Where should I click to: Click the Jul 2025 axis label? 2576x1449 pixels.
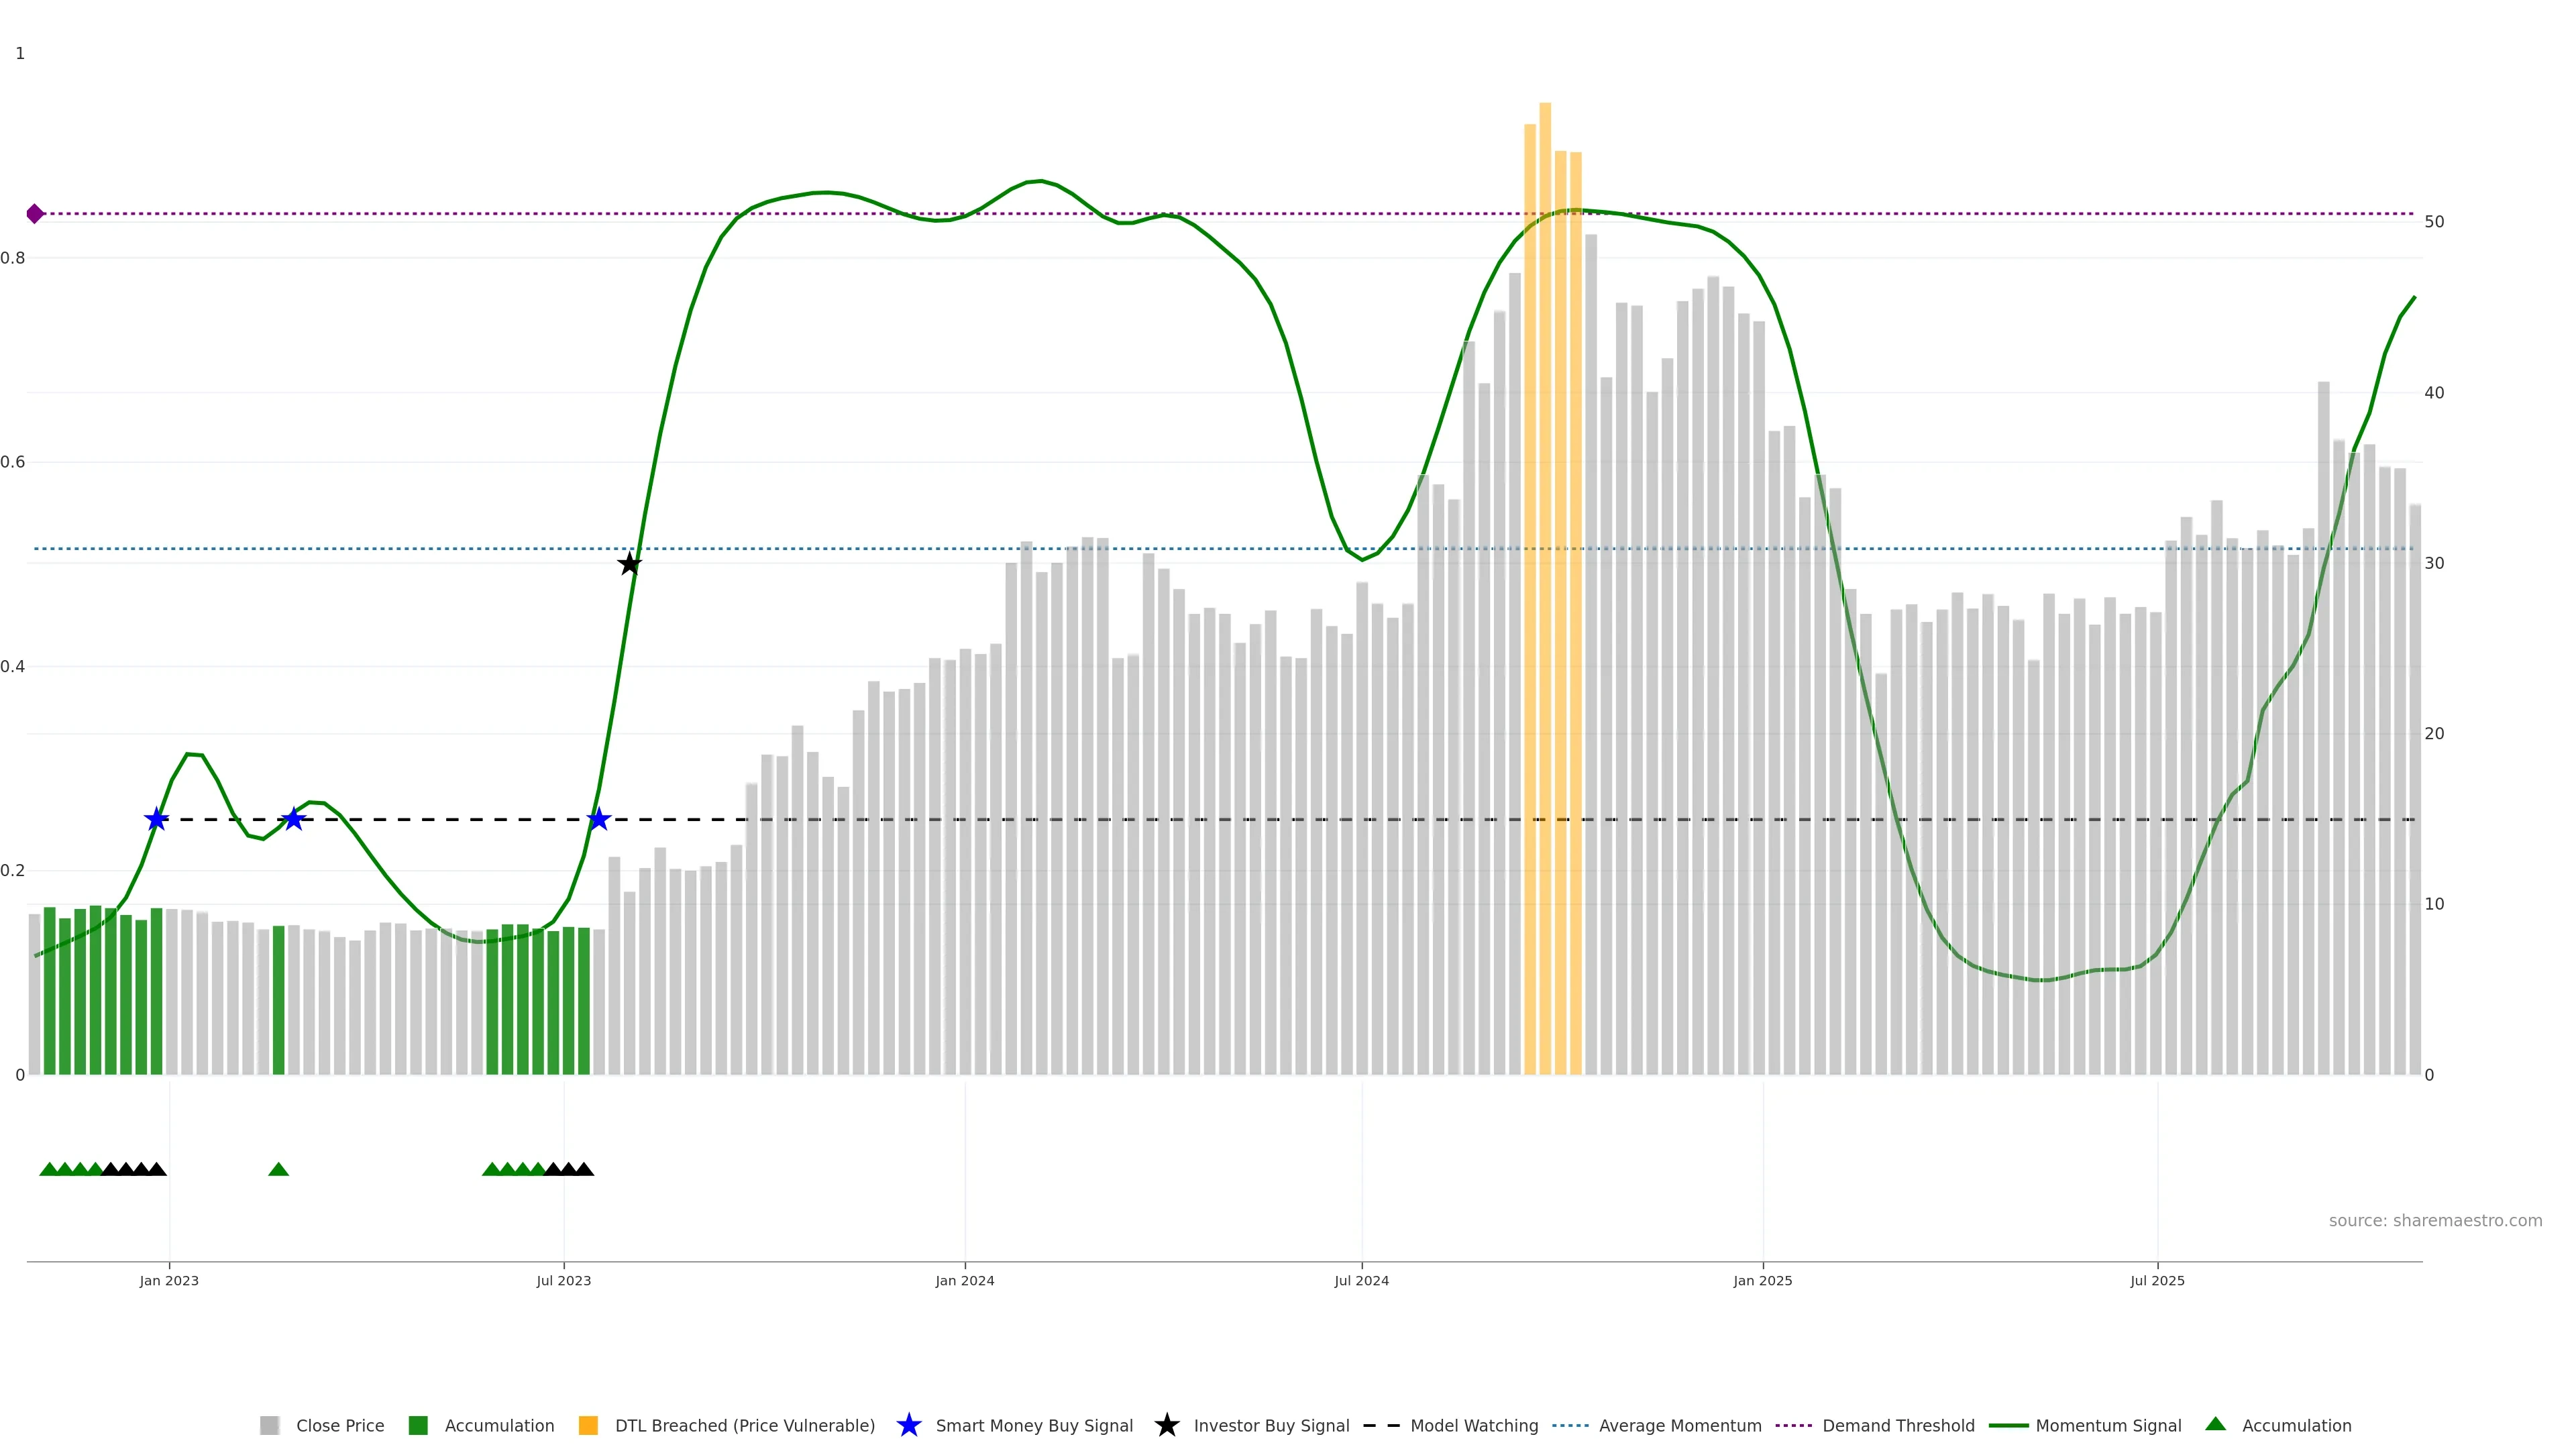(x=2157, y=1281)
